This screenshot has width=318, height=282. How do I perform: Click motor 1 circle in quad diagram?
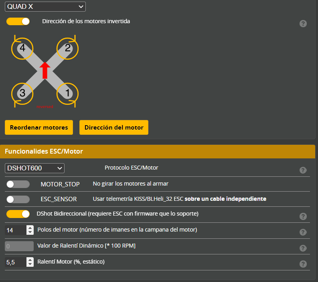(67, 93)
